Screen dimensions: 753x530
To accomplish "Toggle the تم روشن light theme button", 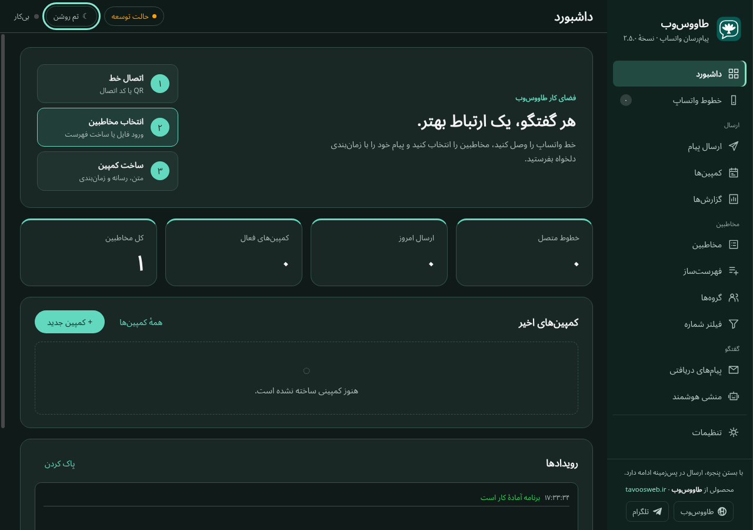I will (x=71, y=16).
